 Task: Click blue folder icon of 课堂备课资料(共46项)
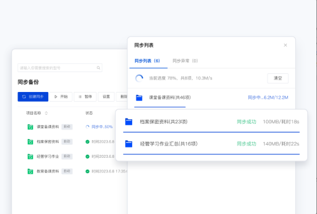(139, 98)
